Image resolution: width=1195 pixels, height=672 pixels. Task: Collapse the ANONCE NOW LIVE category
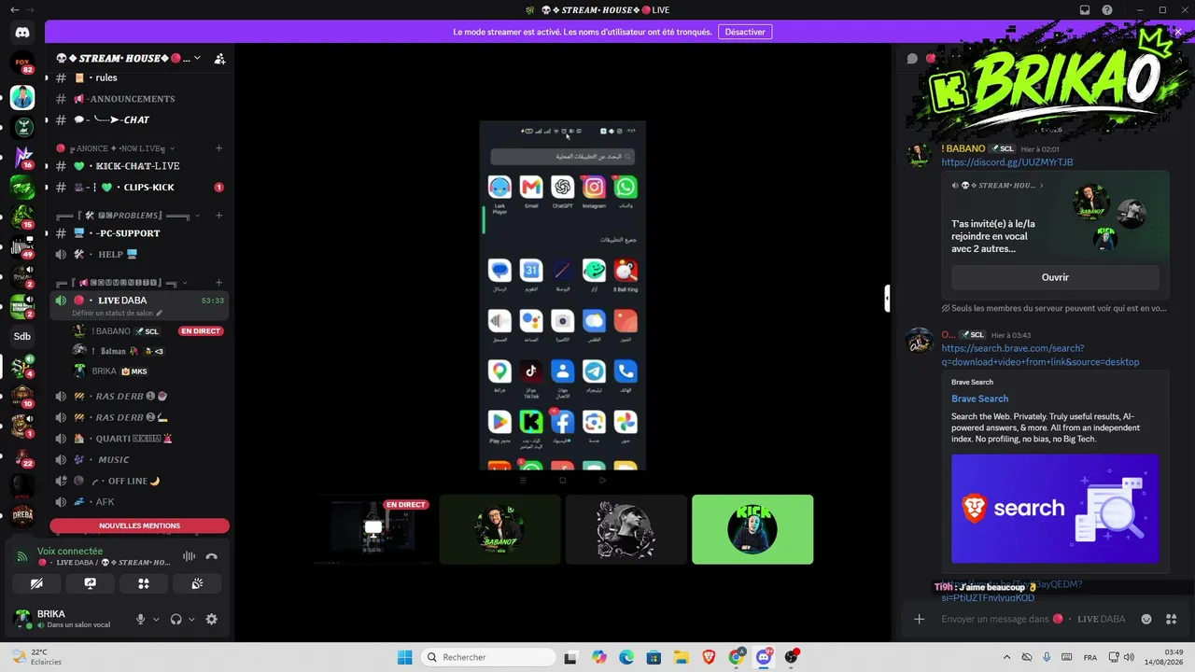click(116, 148)
